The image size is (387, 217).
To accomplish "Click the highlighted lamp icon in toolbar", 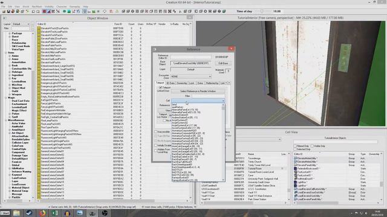I will [x=85, y=11].
